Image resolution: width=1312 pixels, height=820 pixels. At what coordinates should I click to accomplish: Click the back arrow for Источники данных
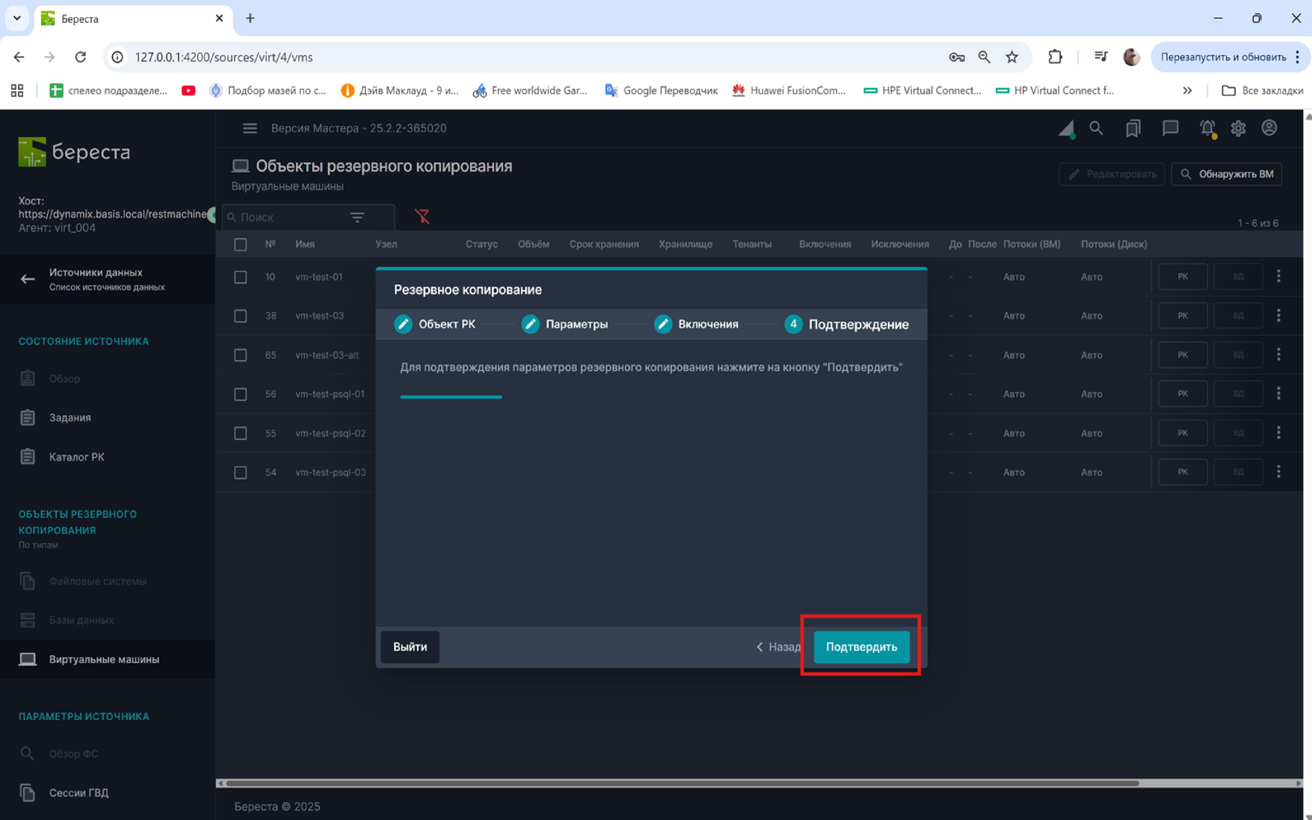(x=28, y=279)
